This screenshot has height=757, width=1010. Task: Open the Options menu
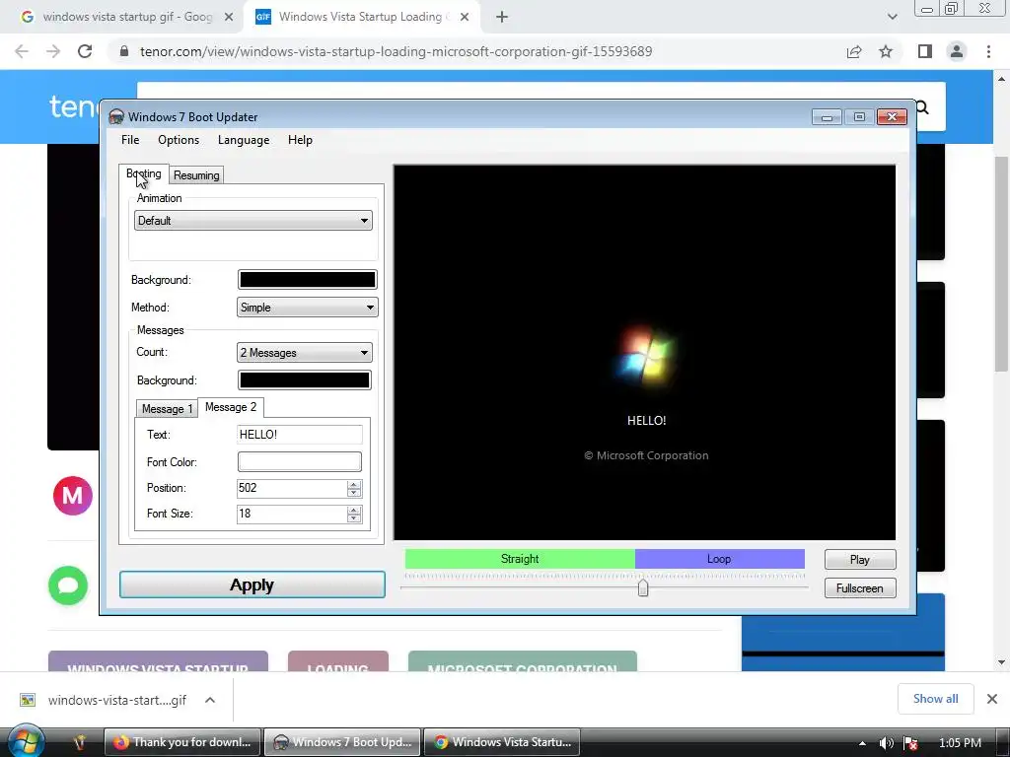pos(179,140)
